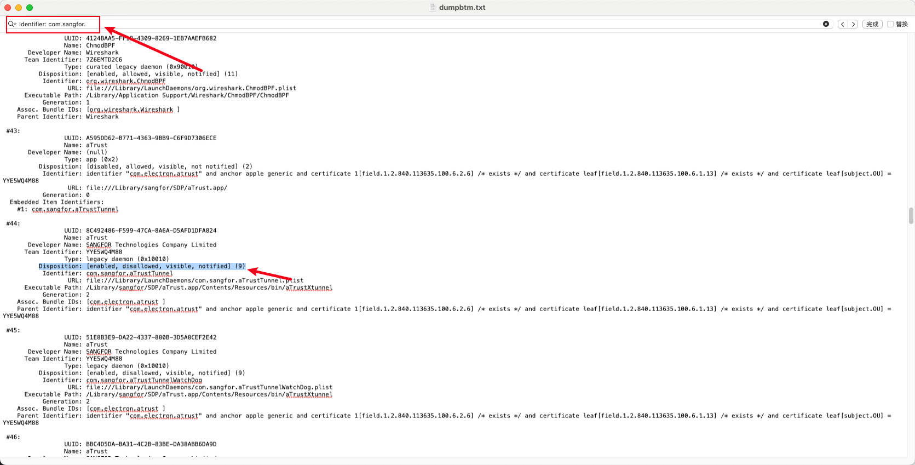Zoom the window with the green button
Screen dimensions: 915x465
pyautogui.click(x=30, y=8)
